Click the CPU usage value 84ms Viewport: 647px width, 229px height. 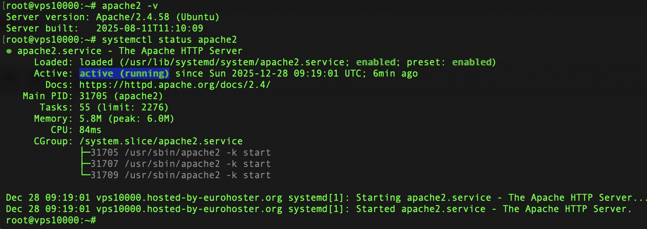tap(90, 130)
